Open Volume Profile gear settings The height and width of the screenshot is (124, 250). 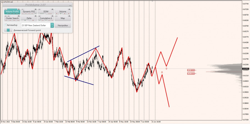click(19, 9)
